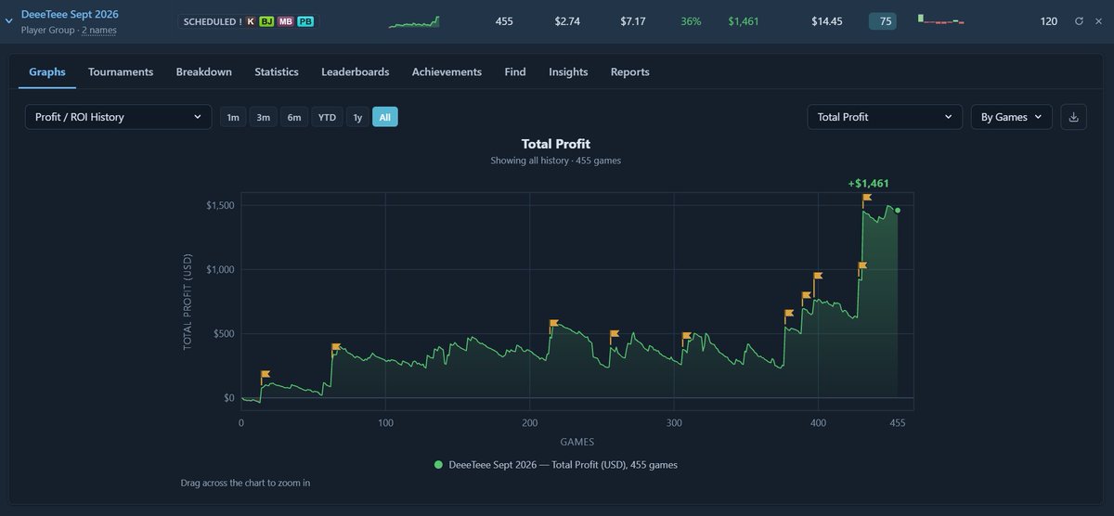Click the flag marker near game 258
This screenshot has width=1114, height=516.
coord(615,334)
